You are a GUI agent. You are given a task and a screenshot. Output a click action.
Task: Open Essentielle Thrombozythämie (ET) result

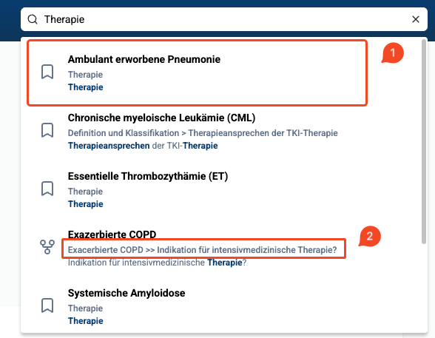[x=148, y=176]
